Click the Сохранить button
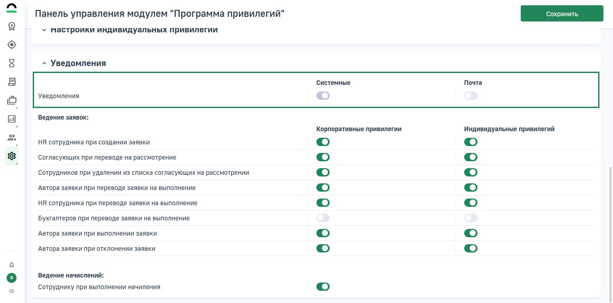Screen dimensions: 613x303 tap(562, 14)
